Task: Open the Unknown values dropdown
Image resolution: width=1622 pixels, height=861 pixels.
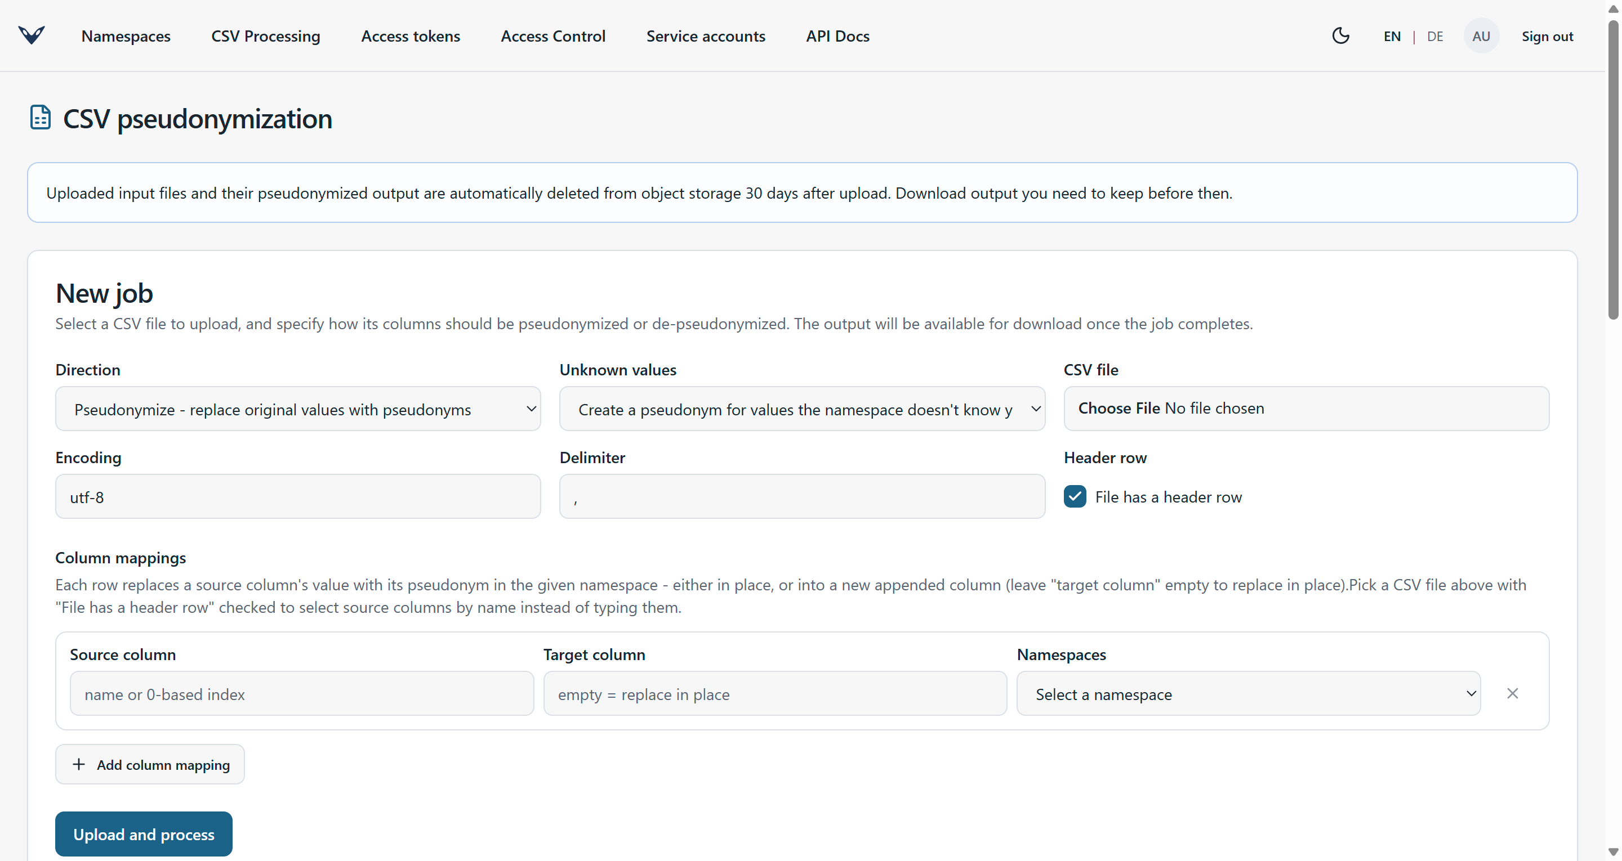Action: click(802, 409)
